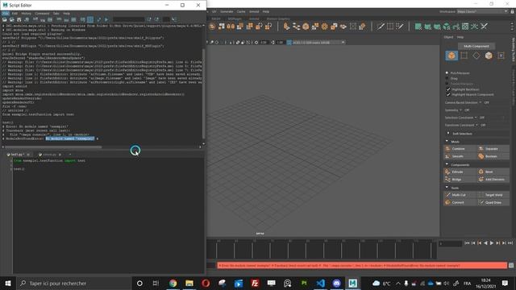Select the Drag radio option
This screenshot has height=290, width=516.
pos(447,78)
